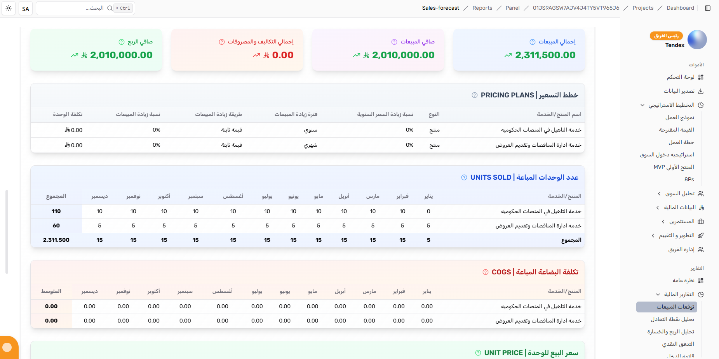Click pricing cell reading شهري
The height and width of the screenshot is (359, 719).
[x=310, y=145]
